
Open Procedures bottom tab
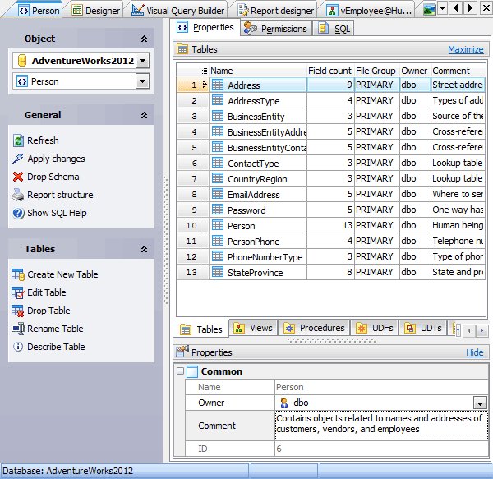pos(314,328)
